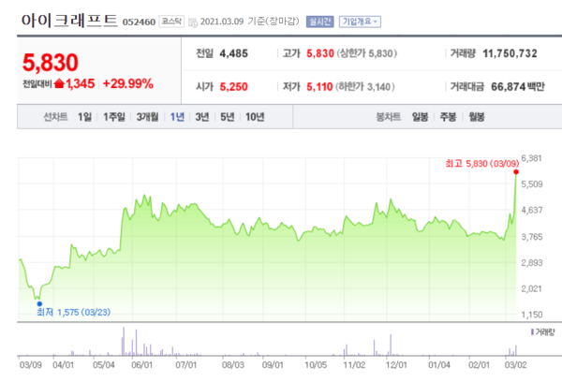Click the 거래량 legend marker under chart
Screen dimensions: 562x382
532,332
